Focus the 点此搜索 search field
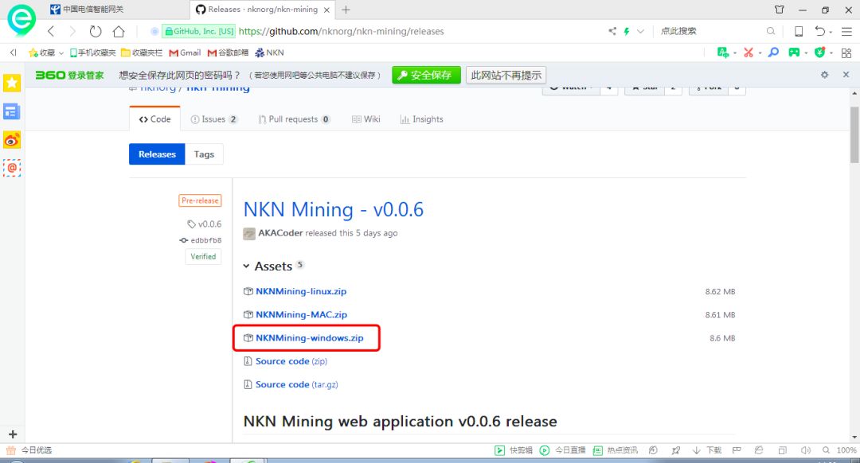The image size is (860, 463). click(x=710, y=31)
